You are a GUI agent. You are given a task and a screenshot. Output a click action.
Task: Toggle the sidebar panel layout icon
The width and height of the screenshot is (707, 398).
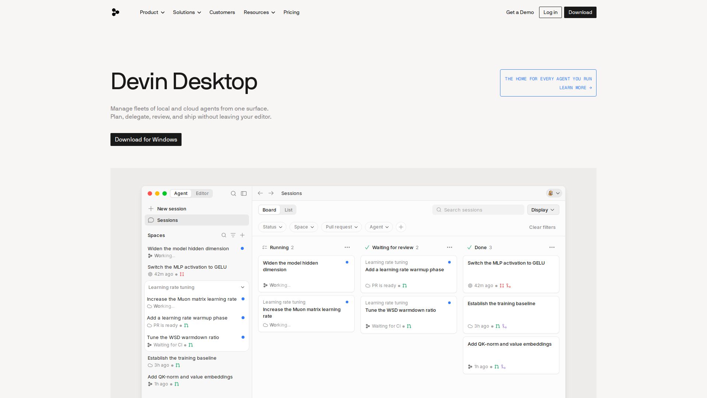point(244,193)
